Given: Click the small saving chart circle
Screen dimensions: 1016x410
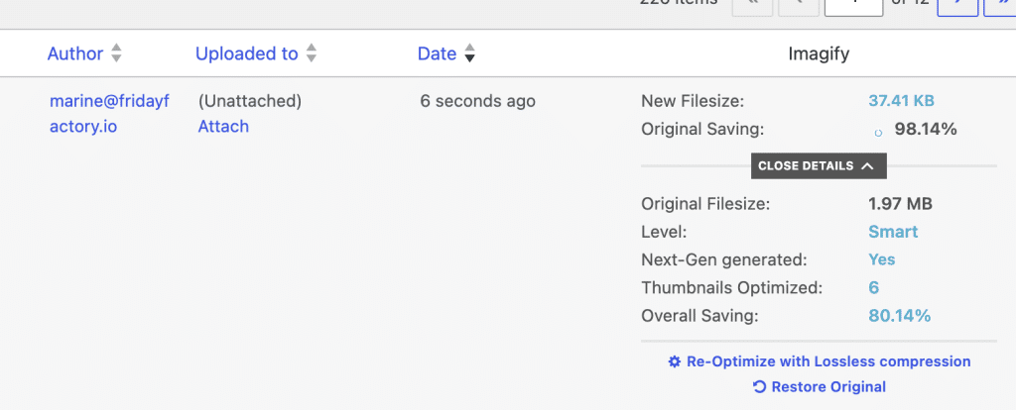Looking at the screenshot, I should (x=878, y=133).
